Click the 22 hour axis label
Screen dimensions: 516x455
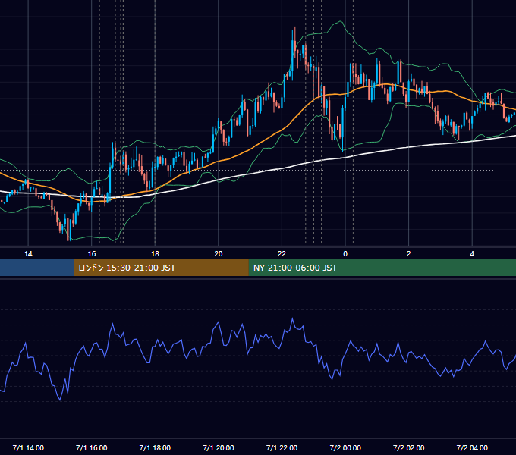click(282, 254)
